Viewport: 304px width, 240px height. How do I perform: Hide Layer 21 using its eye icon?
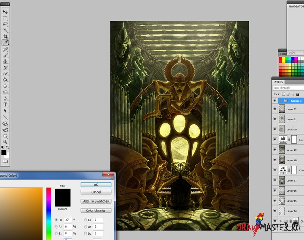click(x=275, y=119)
